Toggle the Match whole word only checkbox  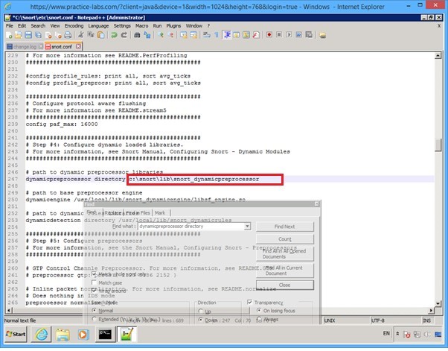94,274
